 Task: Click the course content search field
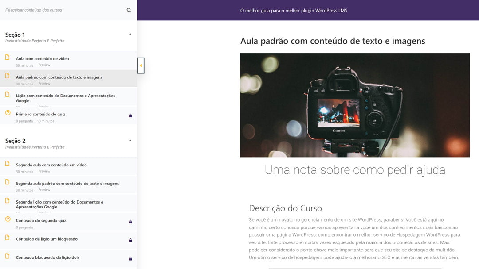[x=62, y=10]
